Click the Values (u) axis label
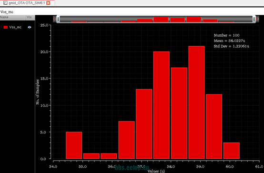Viewport: 264px width, 173px height. 156,171
